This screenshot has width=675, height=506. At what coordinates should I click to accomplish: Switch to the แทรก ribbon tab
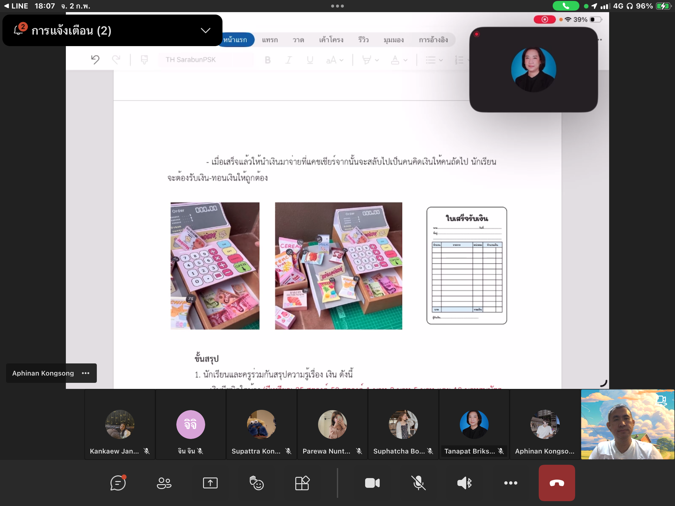point(270,40)
